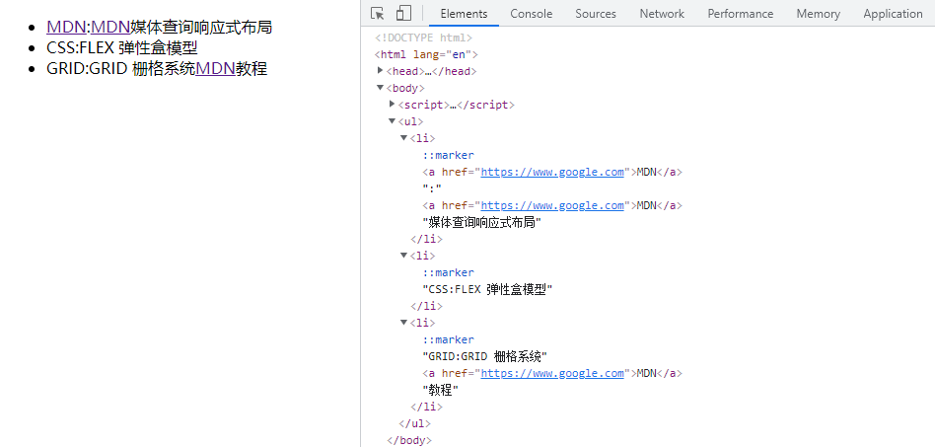935x447 pixels.
Task: Click the CSS:FLEX 弹性盒模型 list item on page
Action: click(121, 47)
